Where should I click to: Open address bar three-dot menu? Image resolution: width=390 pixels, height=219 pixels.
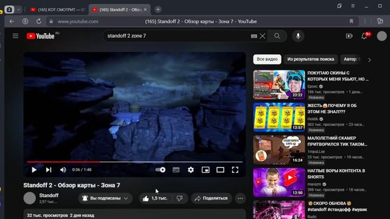(364, 22)
